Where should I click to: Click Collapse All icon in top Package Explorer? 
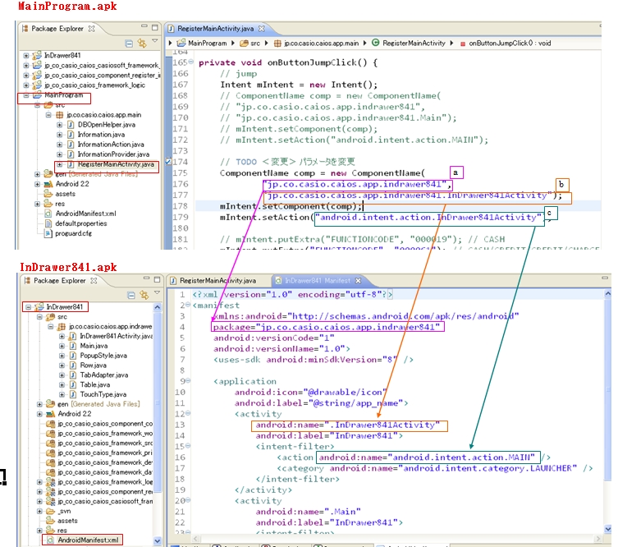click(x=130, y=43)
